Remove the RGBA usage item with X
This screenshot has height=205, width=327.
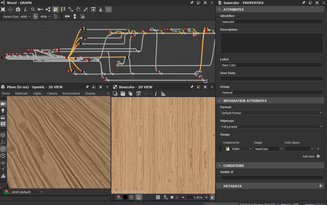coord(318,149)
